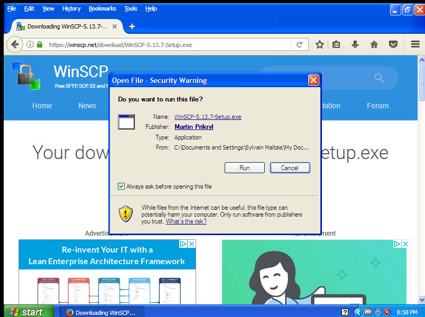Show bookmarks list icon in toolbar
The image size is (425, 317).
click(336, 44)
